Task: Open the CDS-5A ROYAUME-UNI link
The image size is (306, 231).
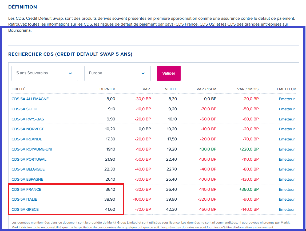Action: pyautogui.click(x=32, y=149)
